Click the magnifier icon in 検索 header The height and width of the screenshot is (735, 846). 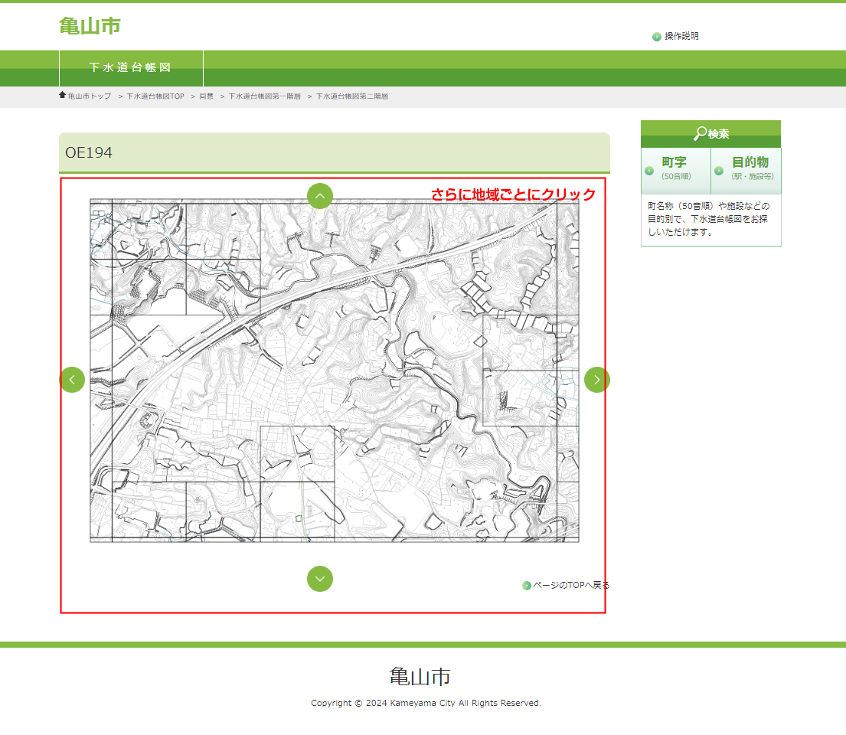click(700, 134)
